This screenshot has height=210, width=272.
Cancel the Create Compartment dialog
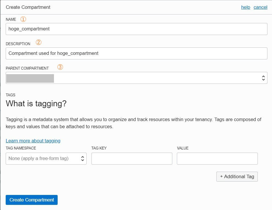260,7
